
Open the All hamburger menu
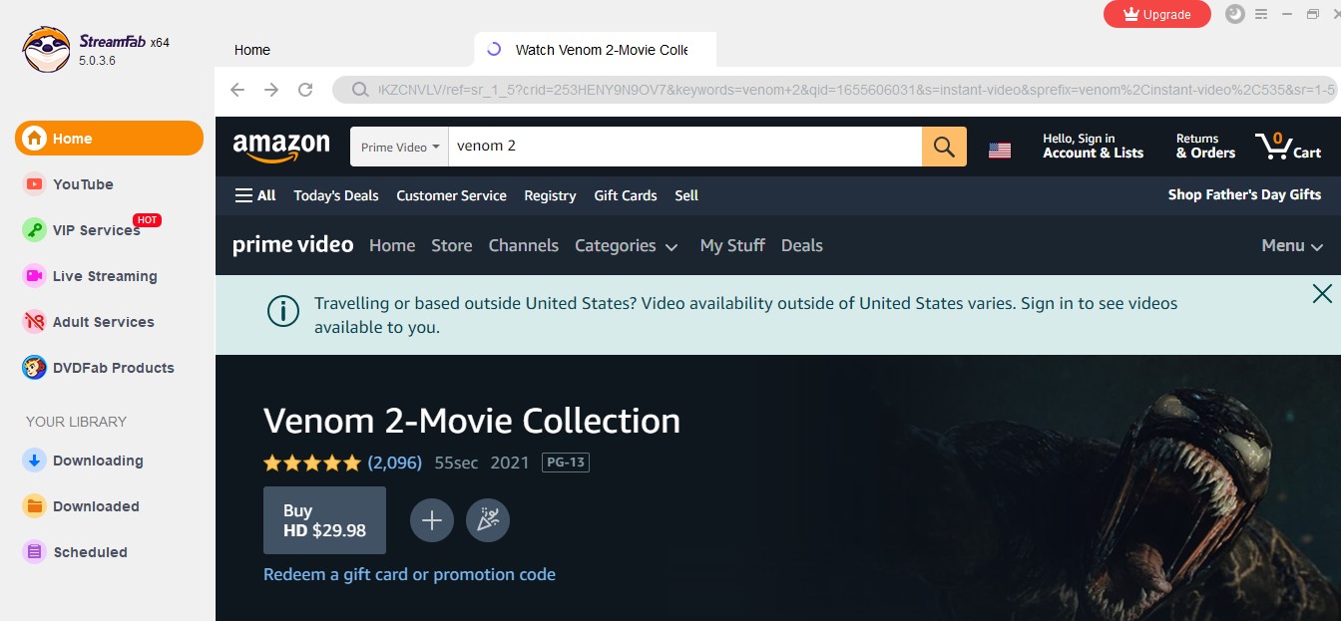pyautogui.click(x=255, y=195)
